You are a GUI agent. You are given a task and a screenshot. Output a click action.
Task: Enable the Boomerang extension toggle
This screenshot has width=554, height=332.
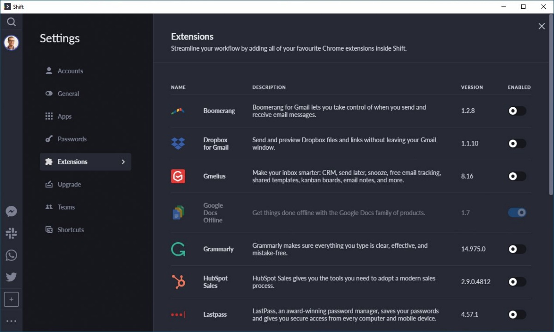click(517, 111)
